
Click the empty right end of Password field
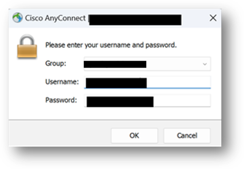click(182, 101)
